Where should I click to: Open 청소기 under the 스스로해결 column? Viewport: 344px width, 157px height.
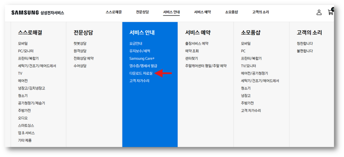23,96
